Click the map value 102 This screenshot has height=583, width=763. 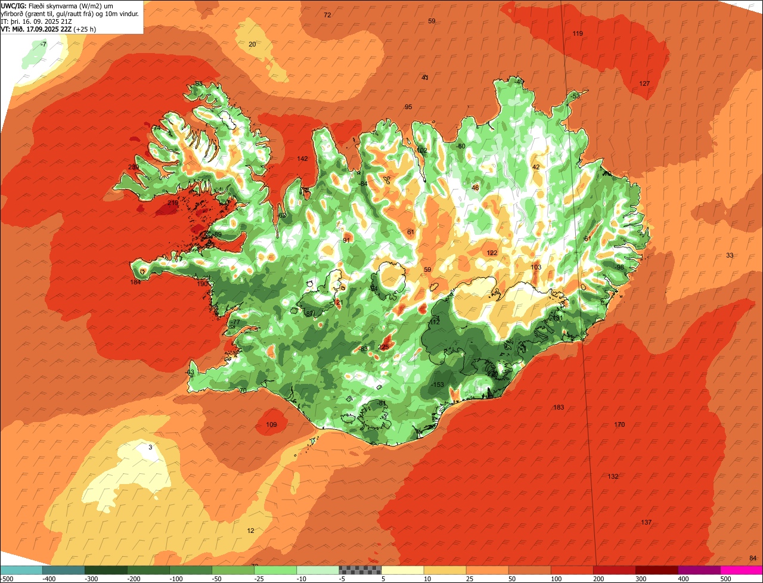tap(422, 150)
